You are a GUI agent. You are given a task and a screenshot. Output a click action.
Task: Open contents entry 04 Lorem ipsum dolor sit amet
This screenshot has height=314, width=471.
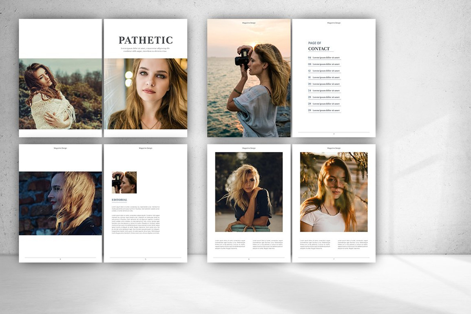point(324,57)
